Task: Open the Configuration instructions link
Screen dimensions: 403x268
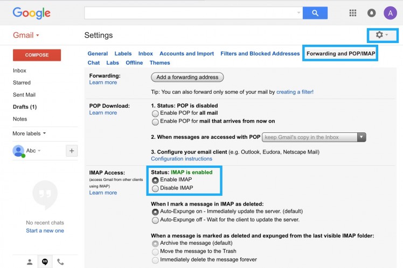Action: click(182, 159)
